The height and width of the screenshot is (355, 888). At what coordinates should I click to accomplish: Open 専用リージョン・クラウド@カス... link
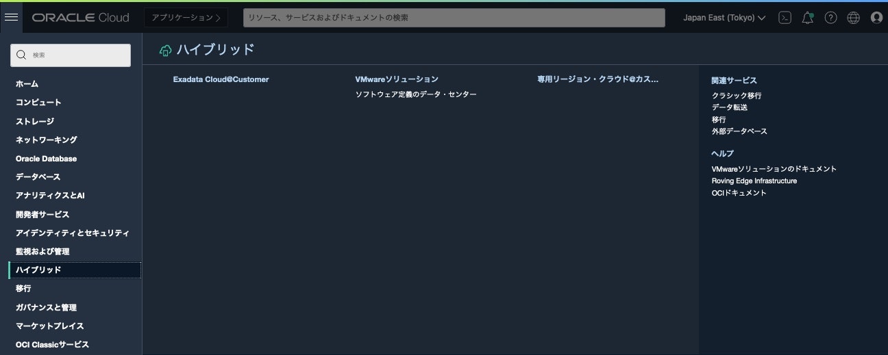coord(598,79)
